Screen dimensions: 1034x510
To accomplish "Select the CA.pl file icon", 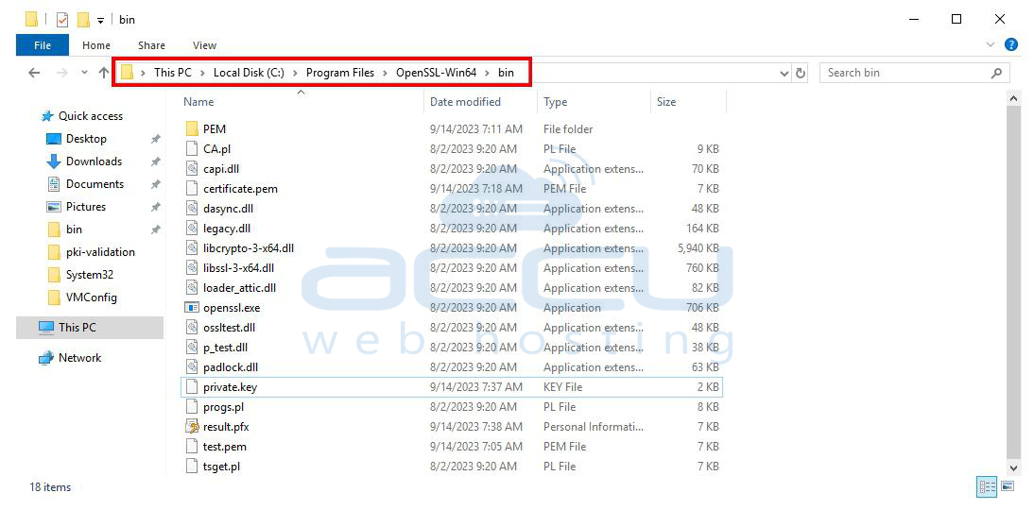I will 192,149.
